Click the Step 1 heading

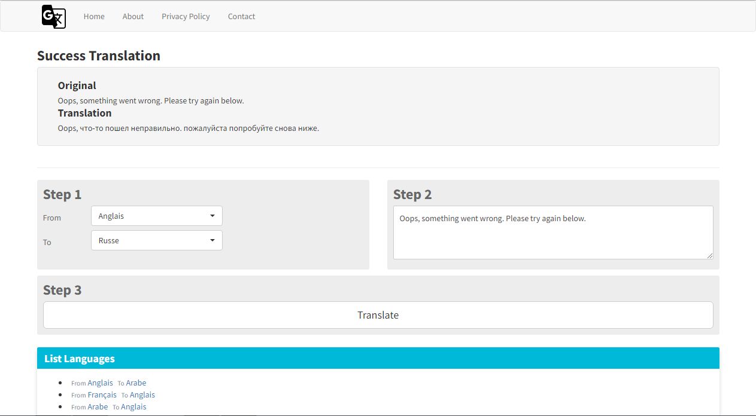pos(62,194)
